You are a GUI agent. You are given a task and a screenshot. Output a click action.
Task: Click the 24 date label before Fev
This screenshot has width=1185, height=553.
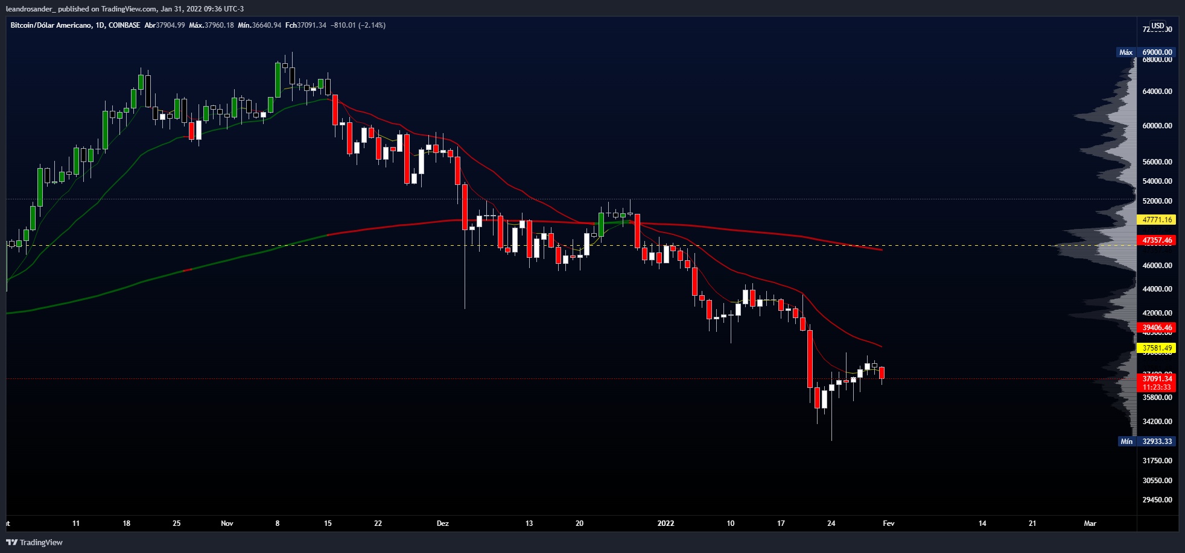coord(831,523)
